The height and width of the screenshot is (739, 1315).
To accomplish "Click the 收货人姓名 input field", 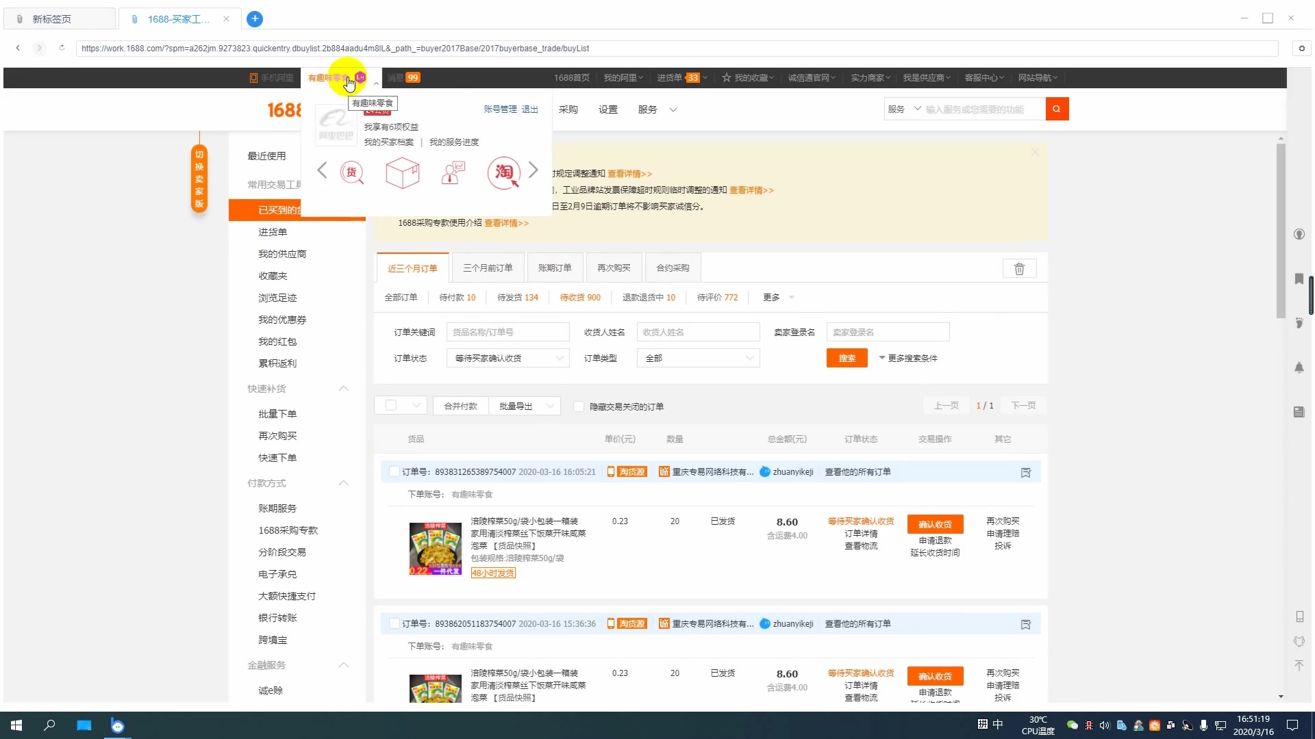I will point(698,332).
